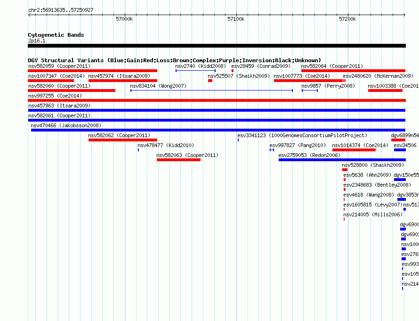This screenshot has height=321, width=419.
Task: Click the red loss bar under nsv997255
Action: pyautogui.click(x=217, y=100)
